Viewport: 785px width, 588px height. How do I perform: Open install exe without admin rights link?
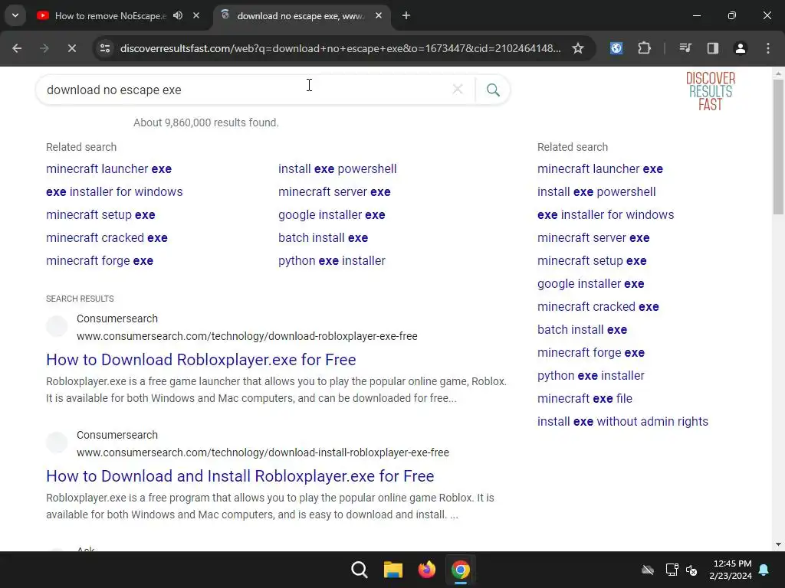point(622,422)
